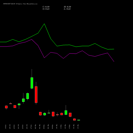This screenshot has height=133, width=133.
Task: Select the low value L: 0.45
Action: (x=67, y=9)
